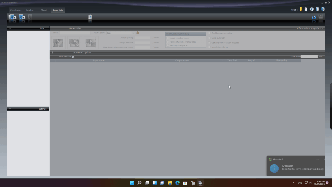This screenshot has width=332, height=187.
Task: Switch to the Constraints tab
Action: point(16,10)
